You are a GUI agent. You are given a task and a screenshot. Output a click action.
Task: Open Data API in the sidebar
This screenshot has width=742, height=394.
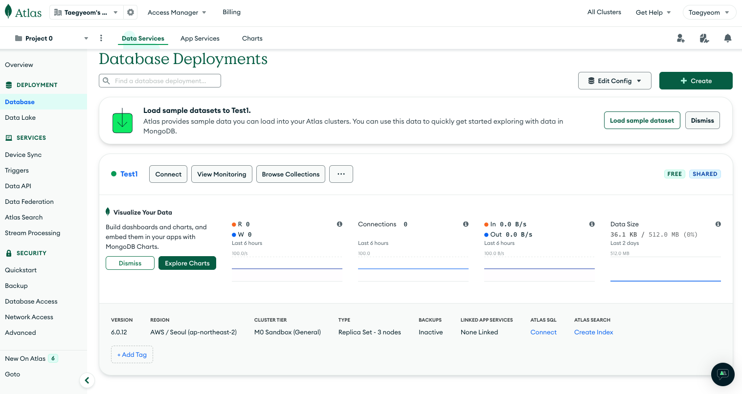coord(18,186)
